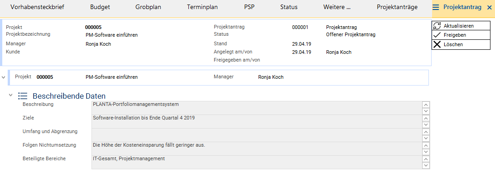Open the Vorhabensteckbrief tab
Viewport: 495px width, 172px height.
pyautogui.click(x=37, y=7)
